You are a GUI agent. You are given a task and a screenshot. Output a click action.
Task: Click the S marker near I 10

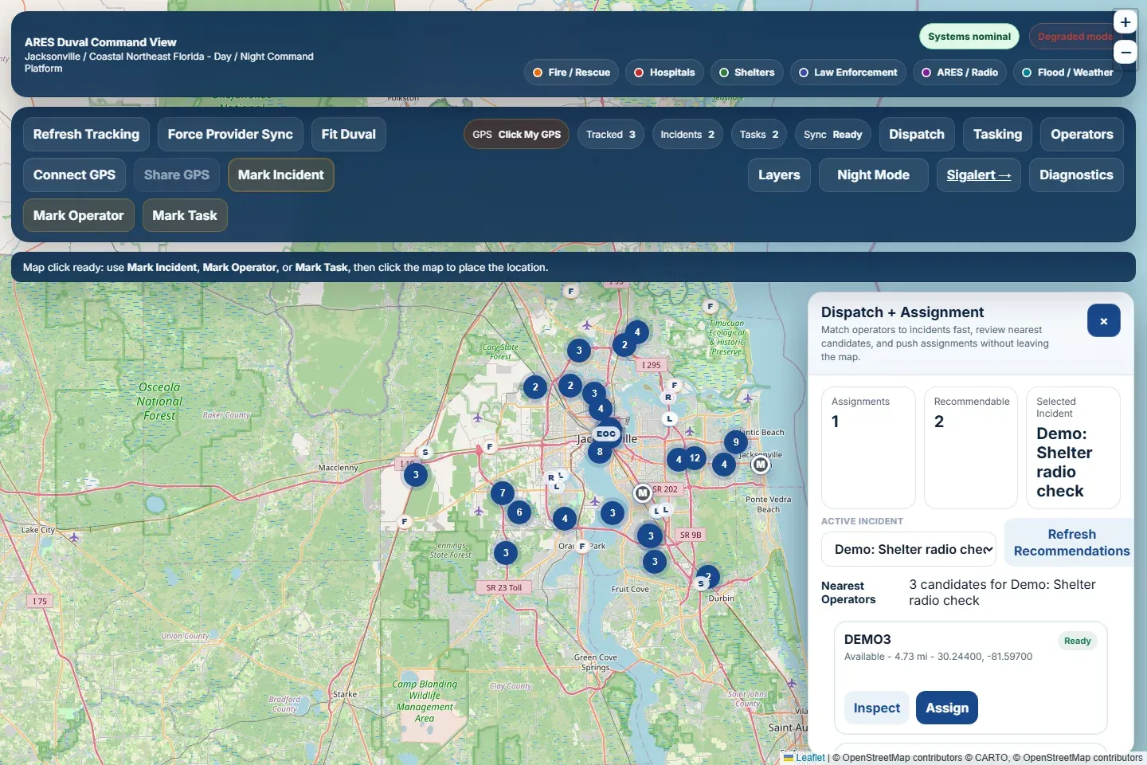tap(425, 452)
